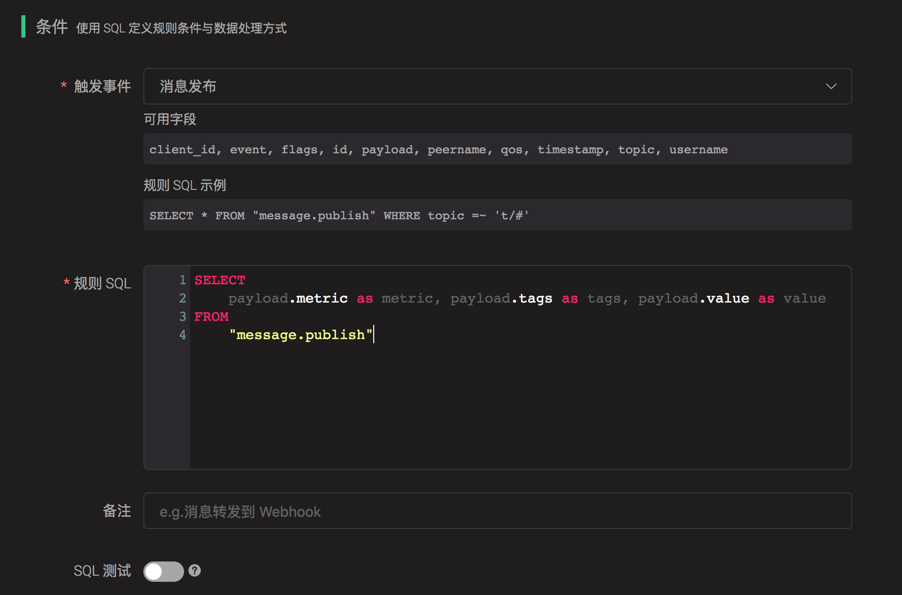Place cursor on SELECT keyword in editor
The width and height of the screenshot is (902, 595).
pos(220,280)
